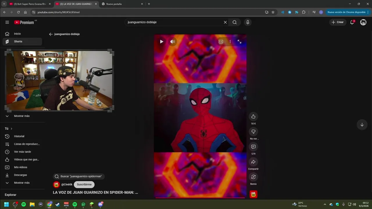Open the Compartir share options

[253, 162]
